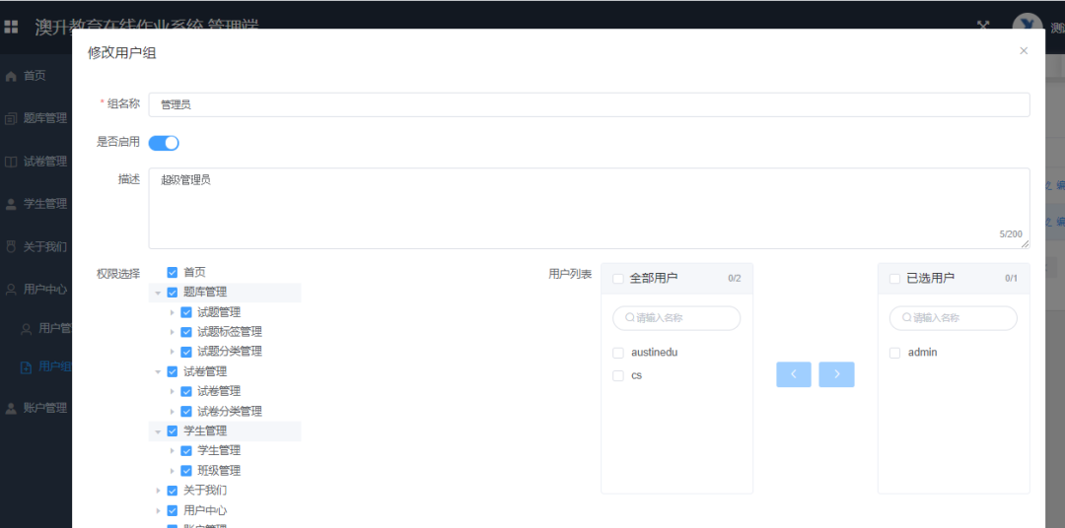
Task: Uncheck the 首页 permission checkbox
Action: click(173, 272)
